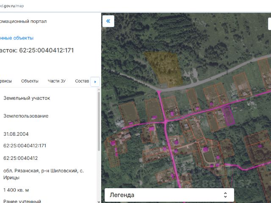
Task: Select the date '31.08.2004'
Action: (x=16, y=134)
